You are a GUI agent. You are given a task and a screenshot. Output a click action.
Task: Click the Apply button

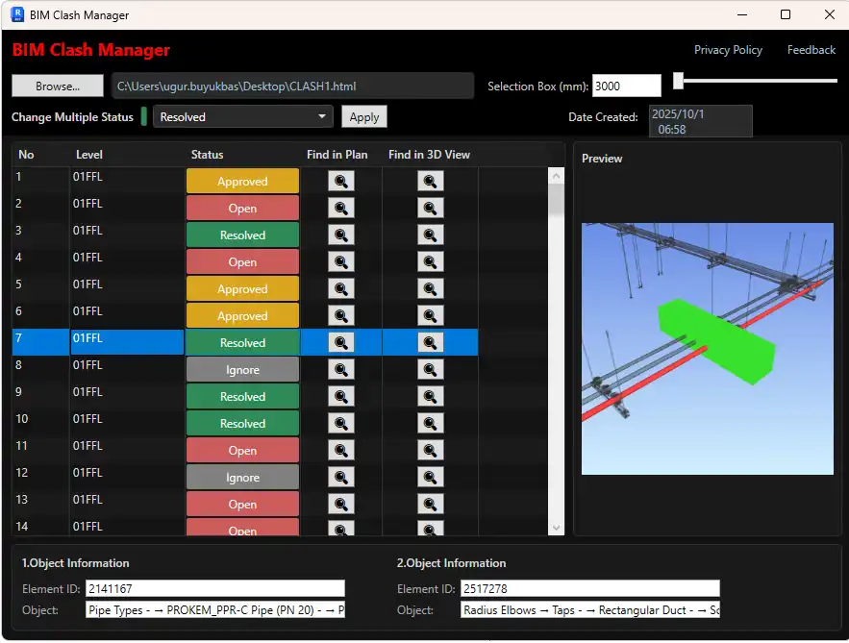(x=364, y=117)
